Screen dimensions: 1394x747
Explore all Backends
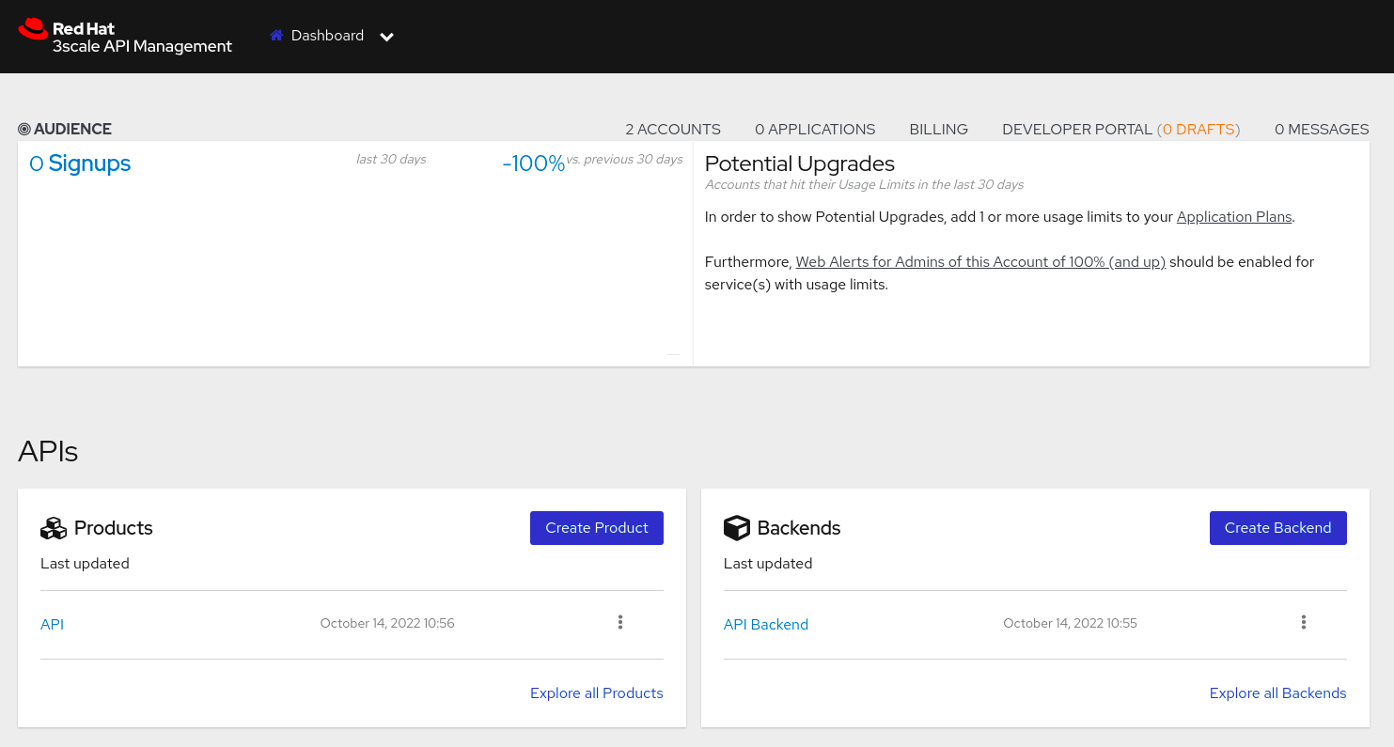pyautogui.click(x=1278, y=693)
